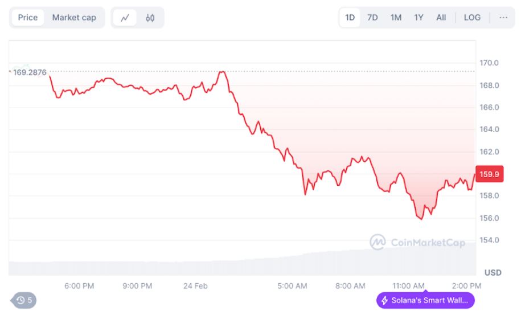Select the Price tab
Screen dimensions: 521x319
coord(27,18)
